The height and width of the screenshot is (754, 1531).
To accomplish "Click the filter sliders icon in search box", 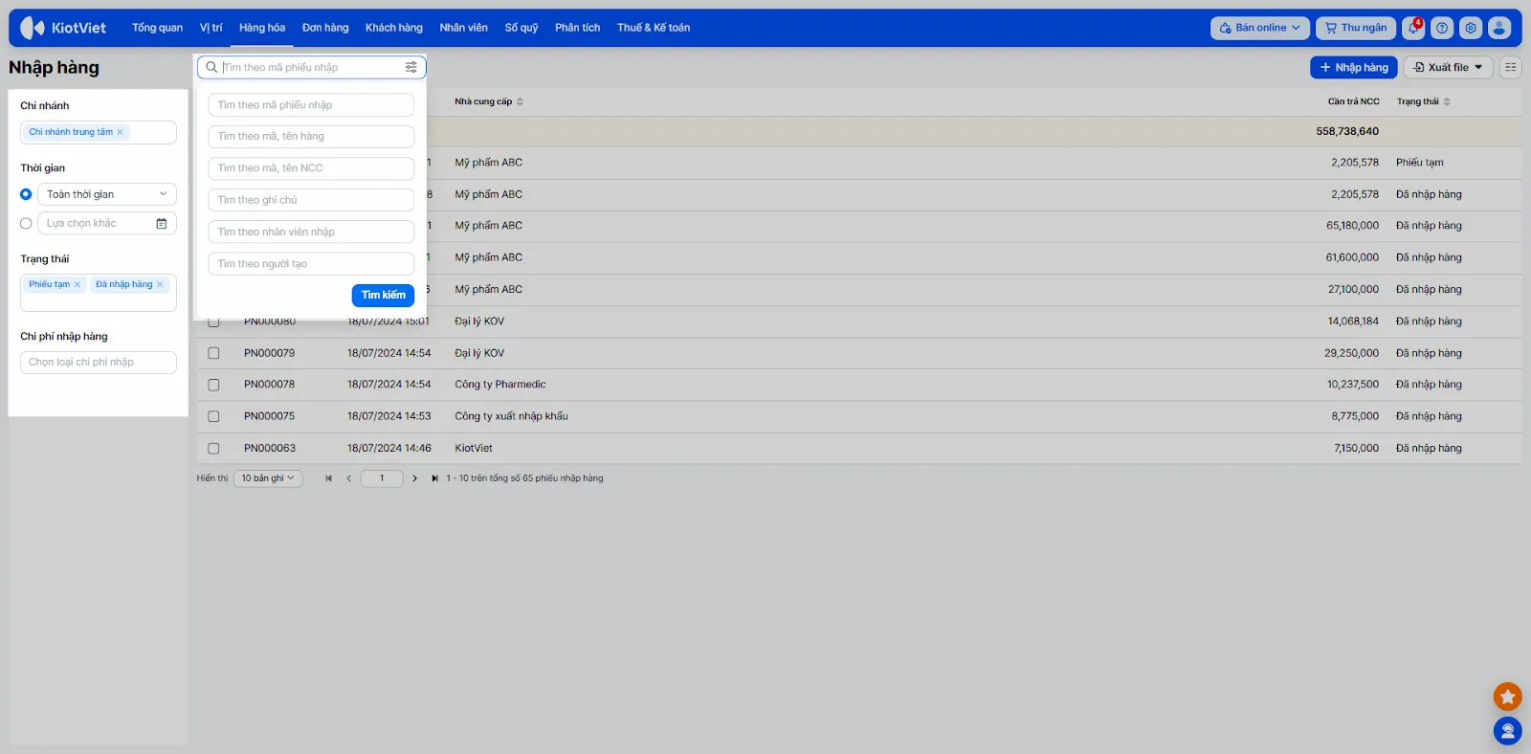I will (411, 67).
